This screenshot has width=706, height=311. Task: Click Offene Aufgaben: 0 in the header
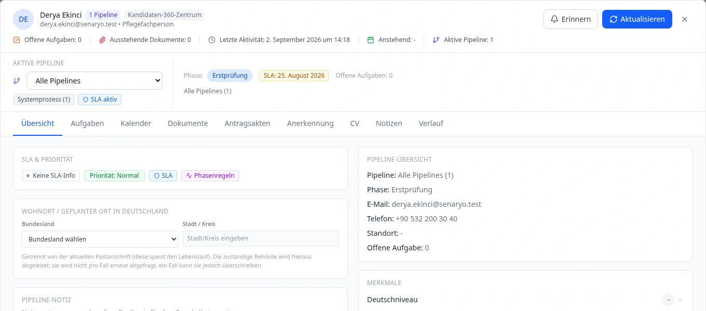point(53,40)
